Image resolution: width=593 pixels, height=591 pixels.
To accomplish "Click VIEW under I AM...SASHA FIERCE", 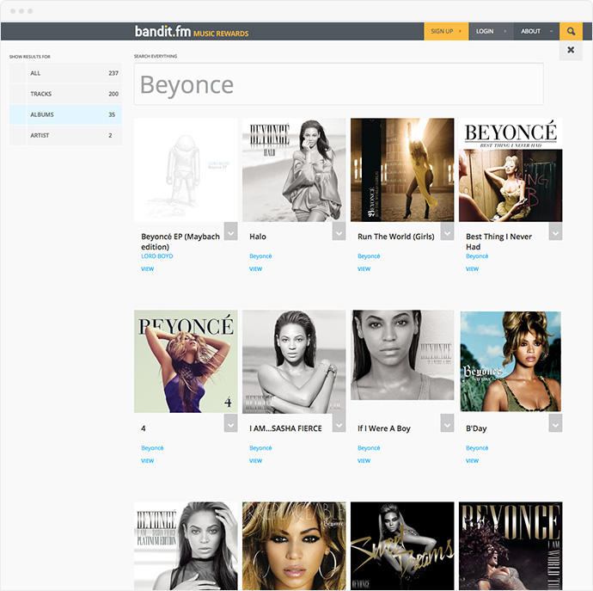I will (255, 461).
